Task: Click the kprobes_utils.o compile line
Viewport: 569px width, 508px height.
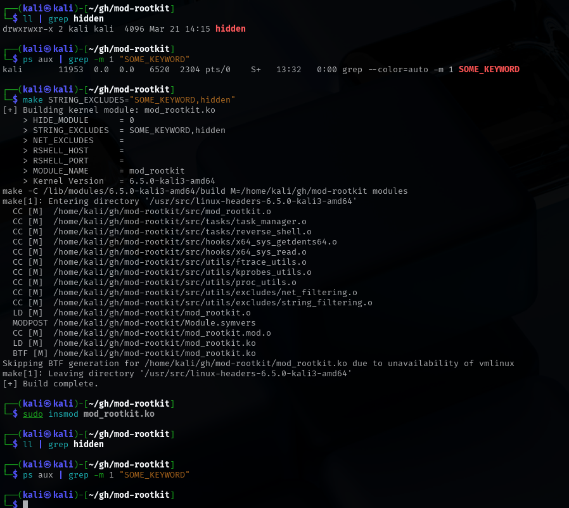Action: (162, 272)
